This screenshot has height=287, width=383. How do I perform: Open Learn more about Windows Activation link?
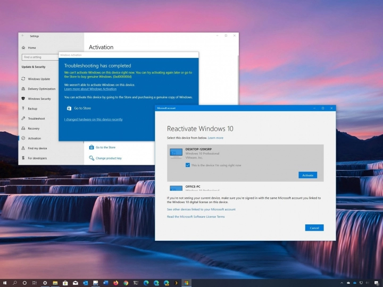90,89
